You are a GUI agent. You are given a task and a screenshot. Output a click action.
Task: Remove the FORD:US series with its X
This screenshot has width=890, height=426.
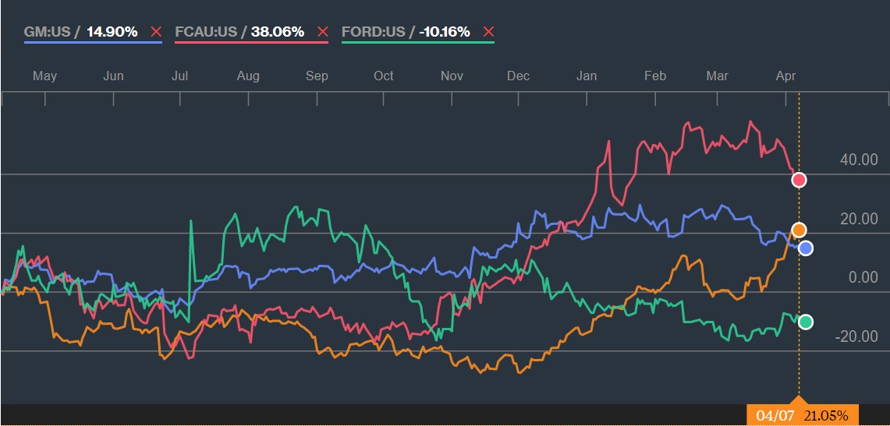click(488, 32)
